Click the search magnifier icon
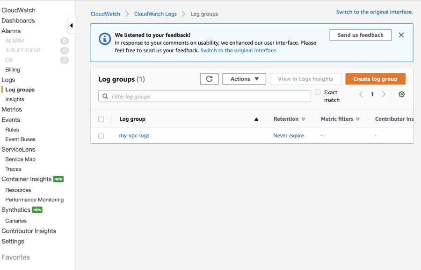 coord(106,97)
